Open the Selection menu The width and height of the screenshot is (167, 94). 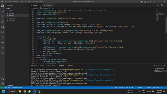[x=15, y=2]
